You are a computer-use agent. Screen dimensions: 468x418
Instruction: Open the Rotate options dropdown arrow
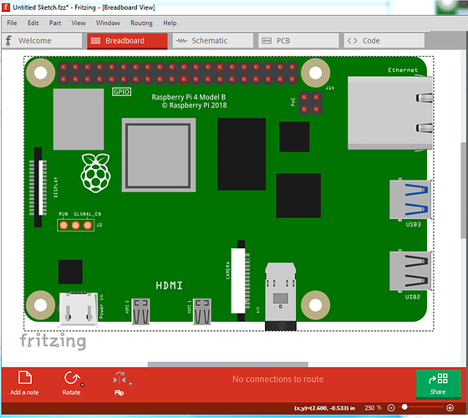83,385
